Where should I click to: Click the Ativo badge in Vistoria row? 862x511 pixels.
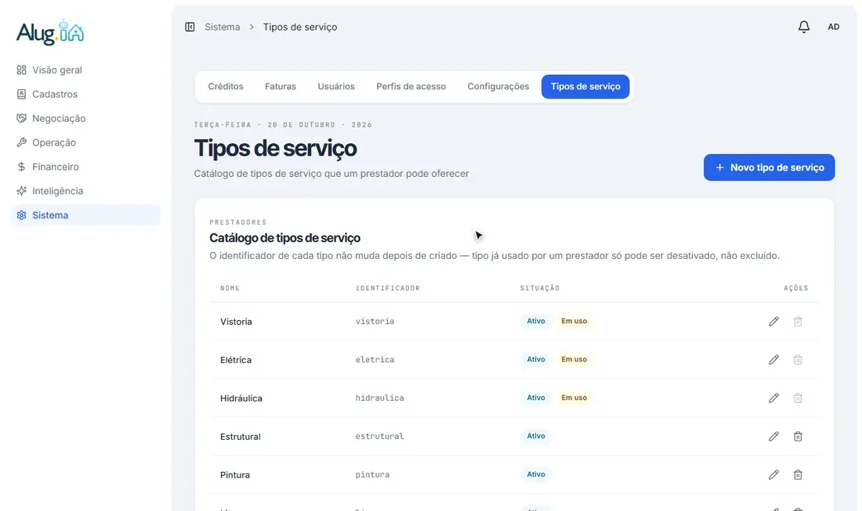[536, 321]
